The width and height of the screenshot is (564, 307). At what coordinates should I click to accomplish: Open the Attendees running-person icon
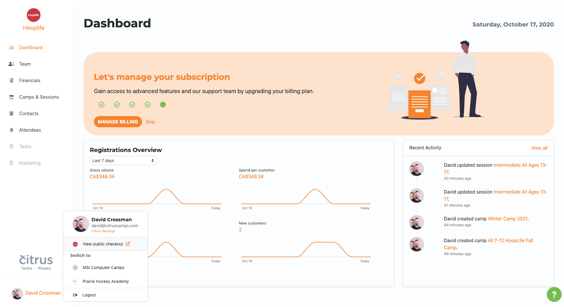[x=11, y=130]
